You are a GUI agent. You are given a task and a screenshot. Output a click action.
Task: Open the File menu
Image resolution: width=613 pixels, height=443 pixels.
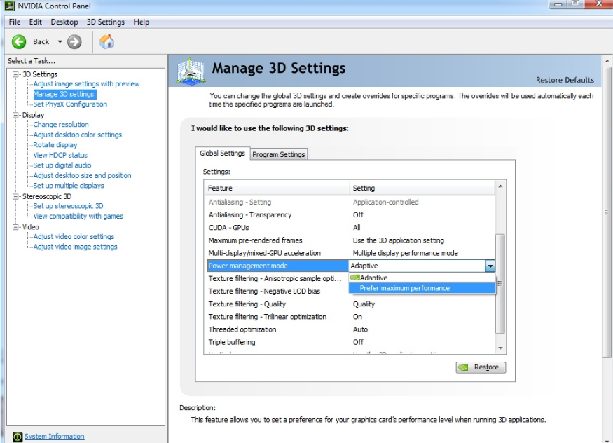15,22
